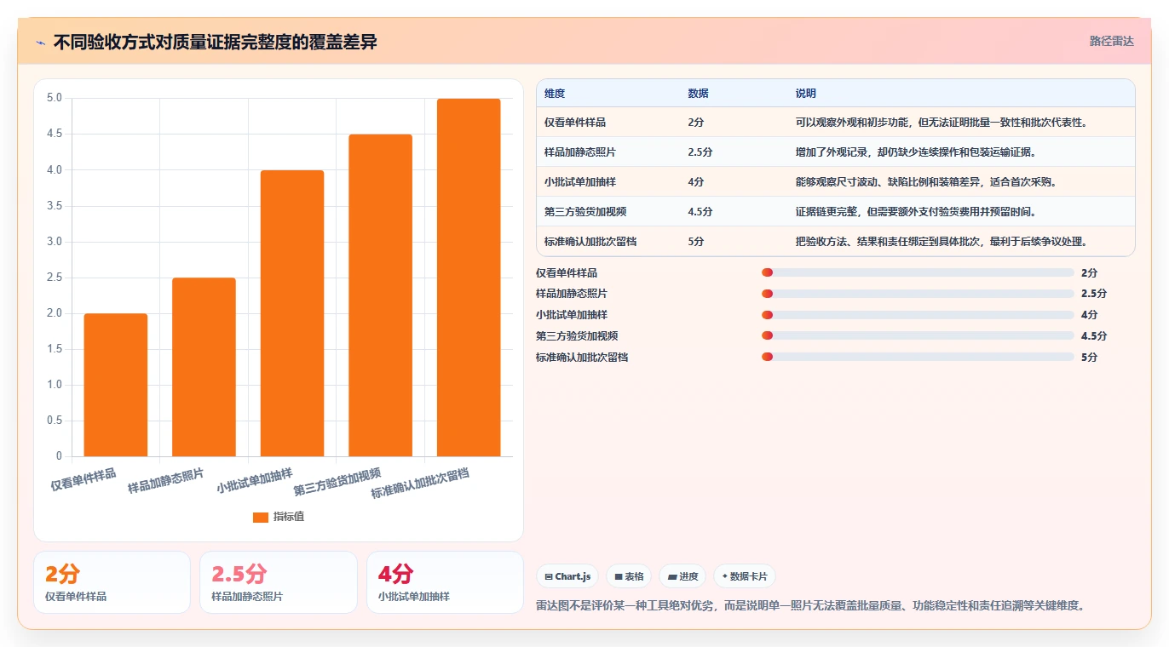Image resolution: width=1169 pixels, height=647 pixels.
Task: Click x-axis label 第三方验货加视频
Action: pyautogui.click(x=337, y=483)
